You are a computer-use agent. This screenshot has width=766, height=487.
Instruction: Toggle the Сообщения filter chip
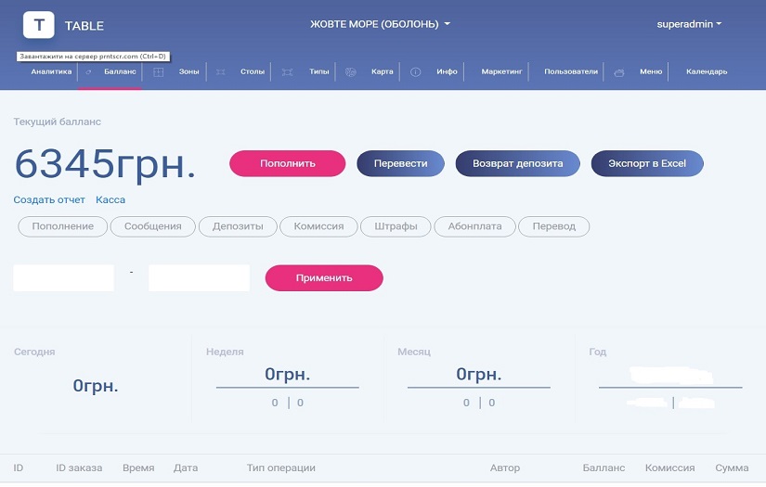[153, 226]
